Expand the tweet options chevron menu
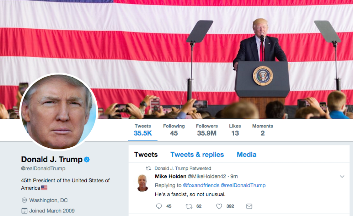This screenshot has width=353, height=216. [342, 177]
